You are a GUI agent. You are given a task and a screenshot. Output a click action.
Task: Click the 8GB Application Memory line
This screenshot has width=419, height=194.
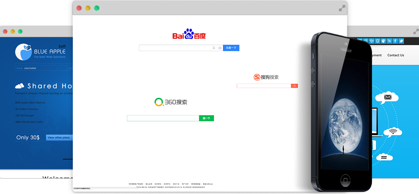click(x=30, y=103)
